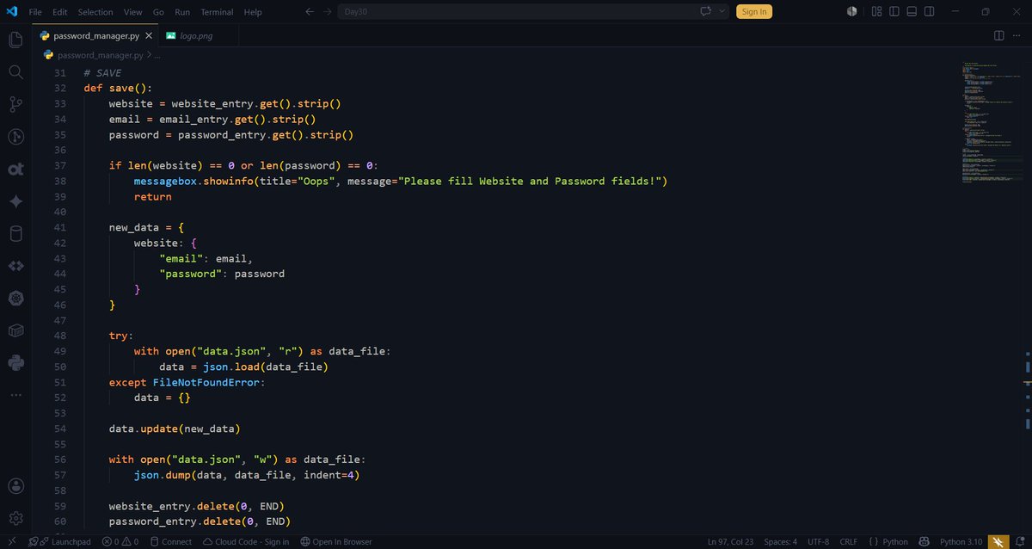1032x549 pixels.
Task: Click the "data.update(new_data)" line
Action: tap(175, 429)
